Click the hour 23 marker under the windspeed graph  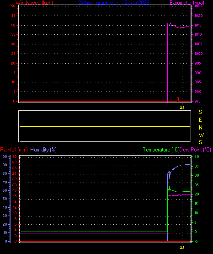(x=182, y=108)
